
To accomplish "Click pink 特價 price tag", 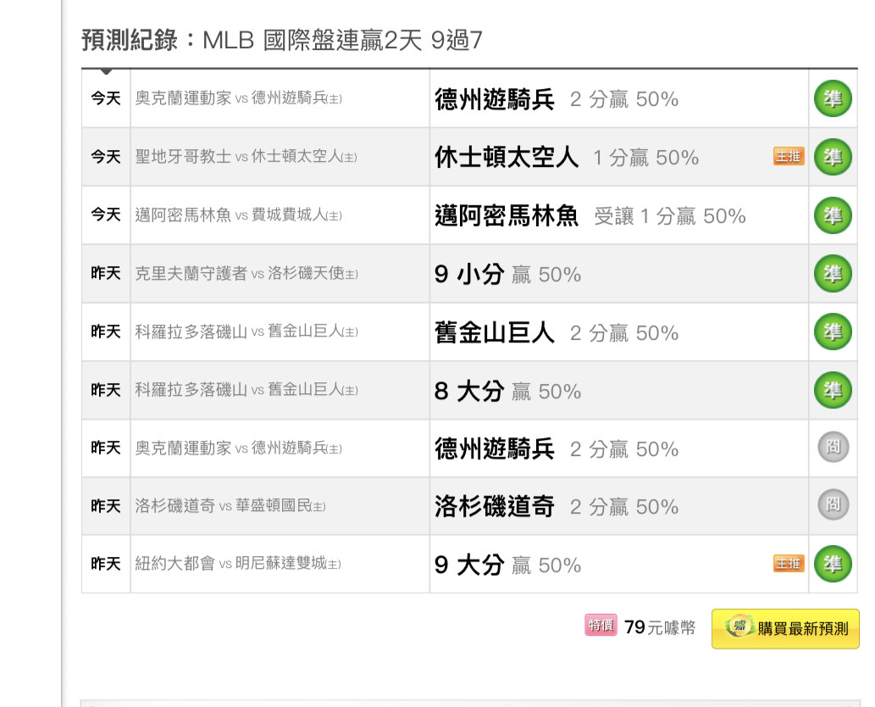I will point(601,625).
